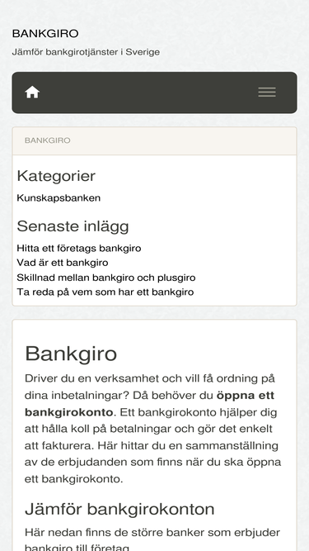Select the Jämför bankgirokonton heading

(119, 509)
